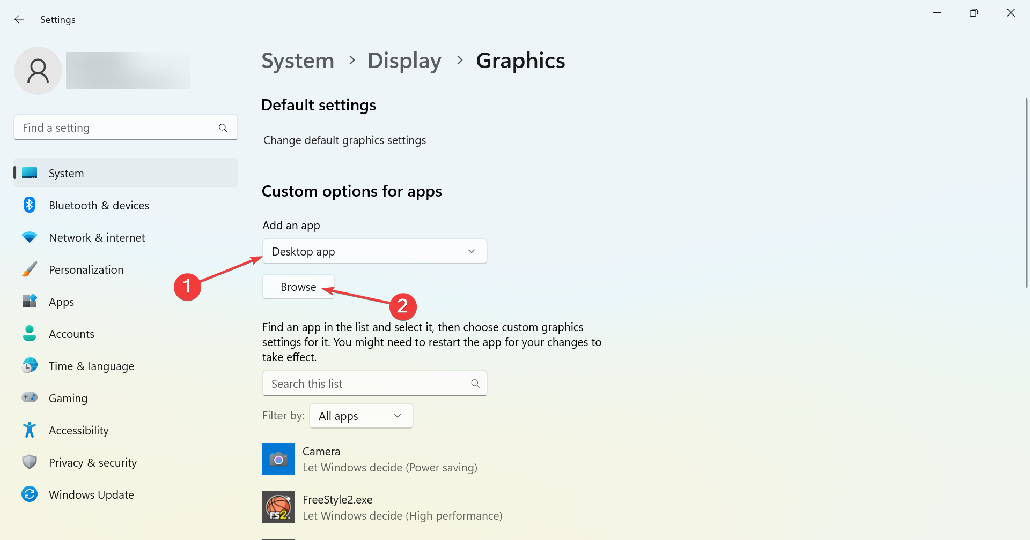Screen dimensions: 1030x540
Task: Click into the Search this list field
Action: tap(374, 384)
